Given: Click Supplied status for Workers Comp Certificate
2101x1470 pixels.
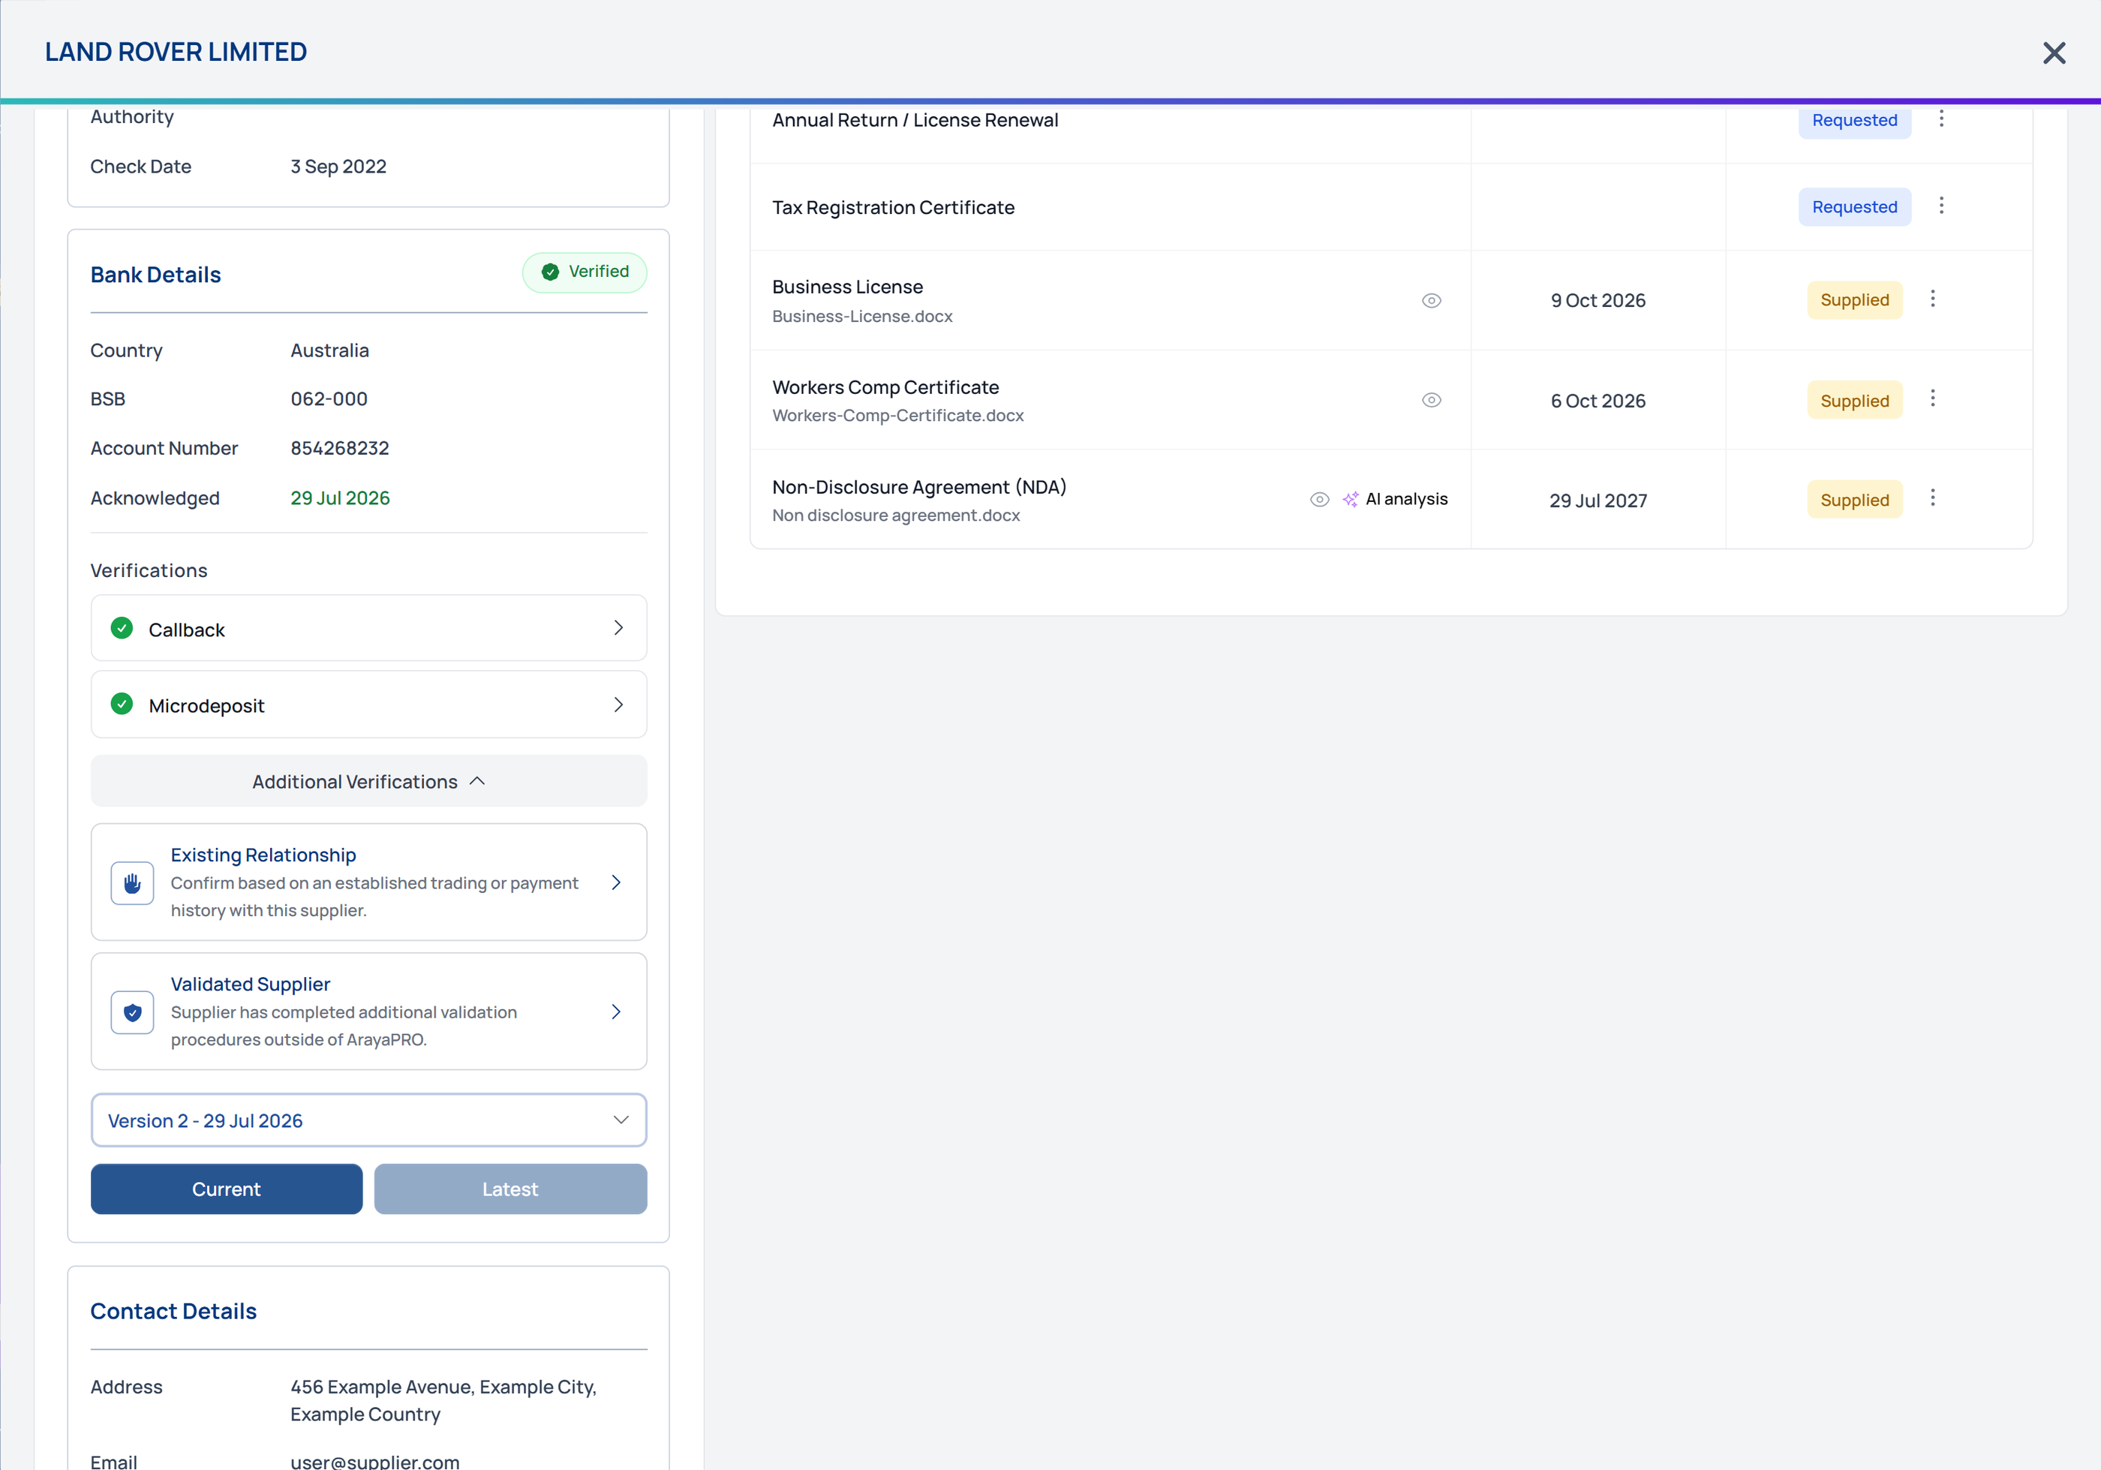Looking at the screenshot, I should click(x=1854, y=401).
